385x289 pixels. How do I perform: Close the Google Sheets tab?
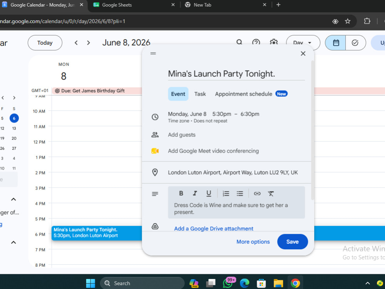[x=173, y=5]
